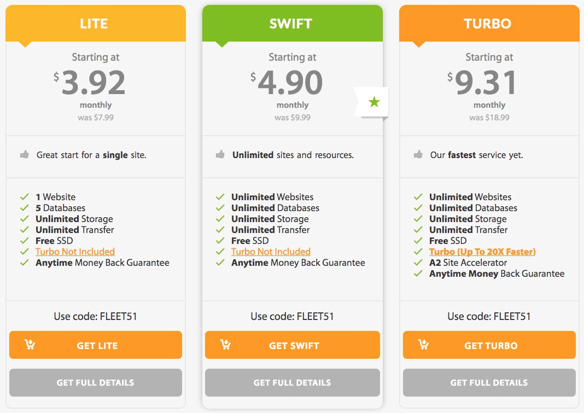Screen dimensions: 584x413
Task: Click thumbs-up icon beside "Great start" text
Action: tap(25, 155)
